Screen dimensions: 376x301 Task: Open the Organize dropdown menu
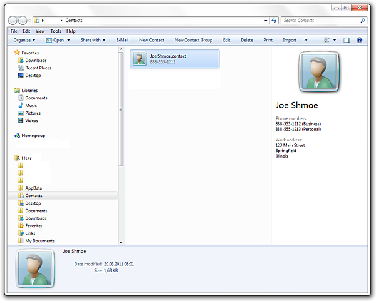[26, 40]
